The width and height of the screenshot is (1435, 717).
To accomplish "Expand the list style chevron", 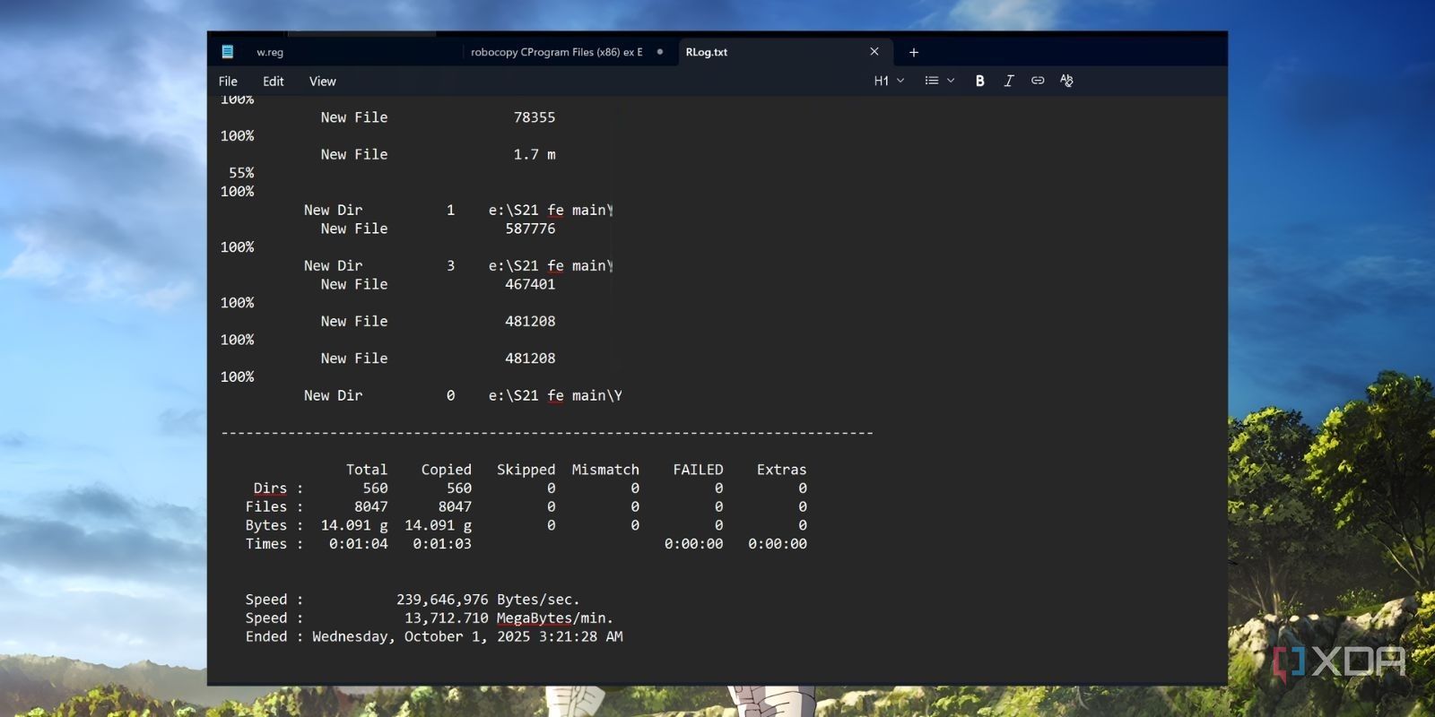I will (x=951, y=81).
